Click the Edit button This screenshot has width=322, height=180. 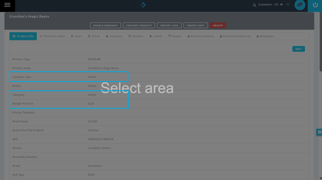tap(298, 49)
